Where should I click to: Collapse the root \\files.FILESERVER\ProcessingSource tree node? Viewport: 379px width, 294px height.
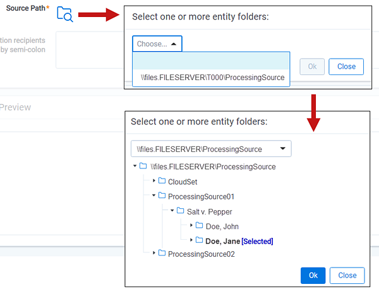[x=135, y=166]
